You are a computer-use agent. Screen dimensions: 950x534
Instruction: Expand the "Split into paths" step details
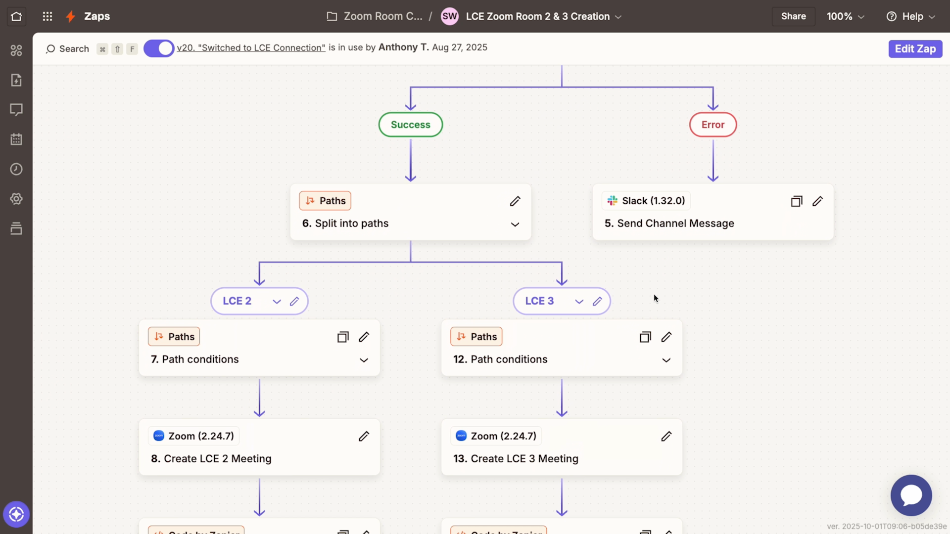point(515,224)
